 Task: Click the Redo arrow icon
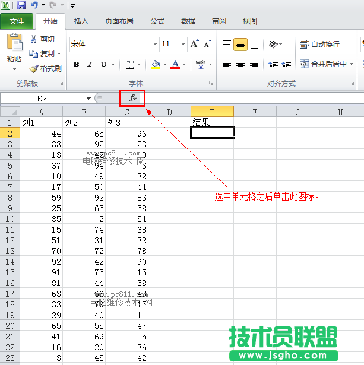[x=53, y=5]
